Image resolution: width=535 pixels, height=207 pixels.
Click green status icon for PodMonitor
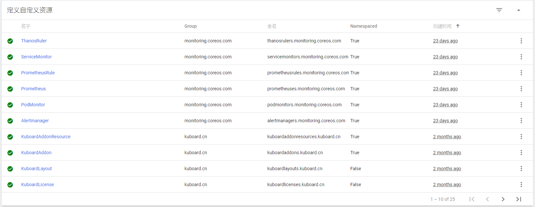point(10,105)
